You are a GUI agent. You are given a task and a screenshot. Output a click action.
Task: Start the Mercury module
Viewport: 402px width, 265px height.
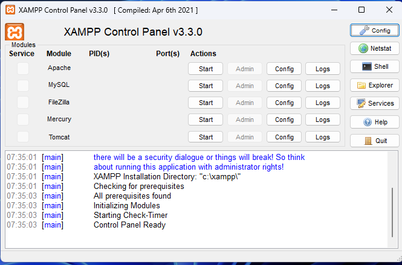pyautogui.click(x=206, y=120)
